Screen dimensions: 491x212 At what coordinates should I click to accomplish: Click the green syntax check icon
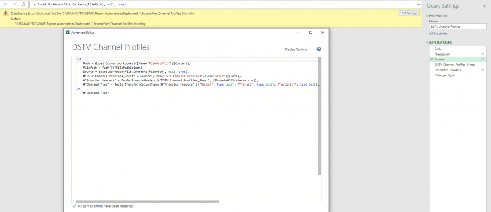click(74, 207)
